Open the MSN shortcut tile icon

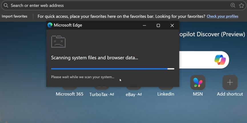pyautogui.click(x=198, y=82)
